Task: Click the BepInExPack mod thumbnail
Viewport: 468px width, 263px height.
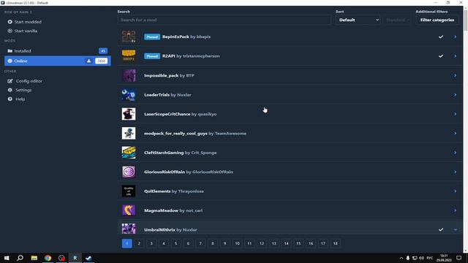Action: (129, 37)
